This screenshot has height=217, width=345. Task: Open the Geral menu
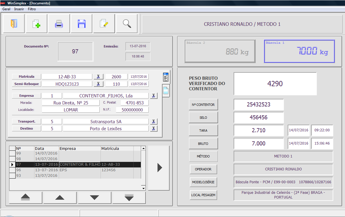pyautogui.click(x=6, y=9)
